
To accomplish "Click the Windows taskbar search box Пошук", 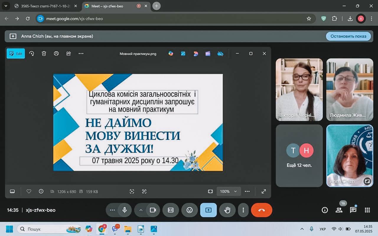I will pyautogui.click(x=49, y=229).
